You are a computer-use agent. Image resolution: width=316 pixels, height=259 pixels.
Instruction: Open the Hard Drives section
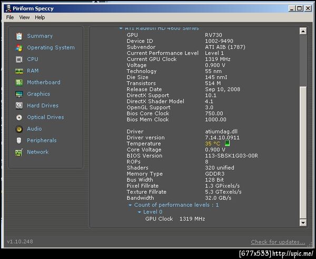[43, 105]
